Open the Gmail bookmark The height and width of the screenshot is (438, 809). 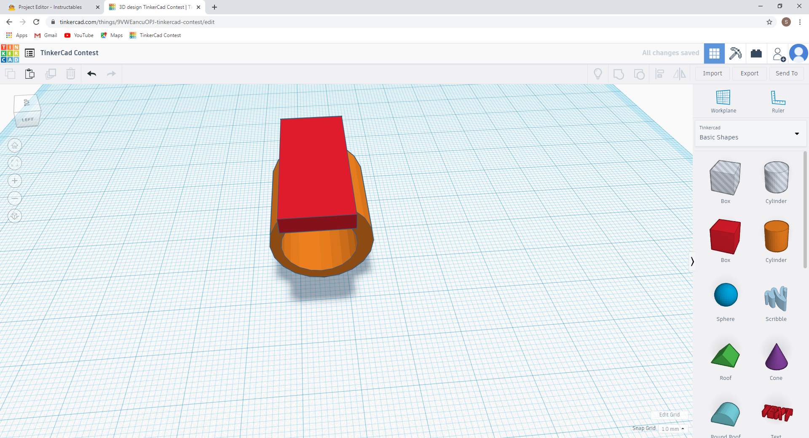tap(46, 35)
